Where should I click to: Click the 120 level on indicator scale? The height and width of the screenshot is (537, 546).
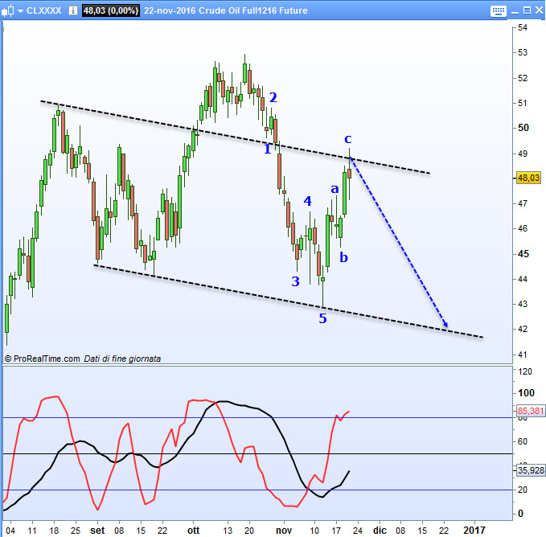525,371
